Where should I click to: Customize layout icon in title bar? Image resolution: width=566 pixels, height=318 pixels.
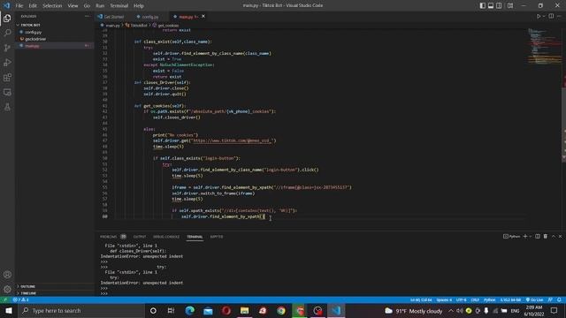(510, 5)
